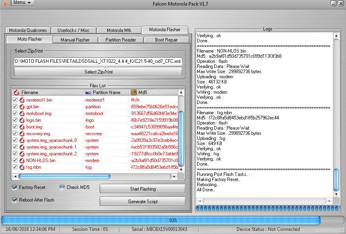Minimize the Falcon Motorola Pack window
The image size is (346, 234).
[333, 4]
